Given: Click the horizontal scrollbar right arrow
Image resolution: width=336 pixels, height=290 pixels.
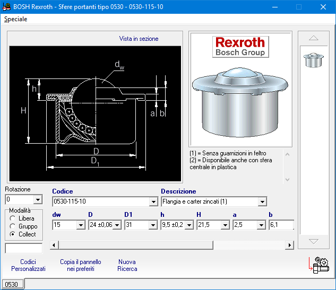Looking at the screenshot, I should [289, 245].
